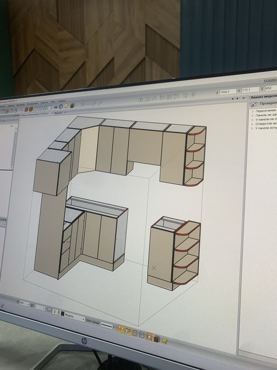Click the last yellow icon in bottom bar
Image resolution: width=277 pixels, height=370 pixels.
click(165, 341)
